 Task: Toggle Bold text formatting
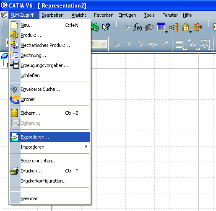(116, 44)
